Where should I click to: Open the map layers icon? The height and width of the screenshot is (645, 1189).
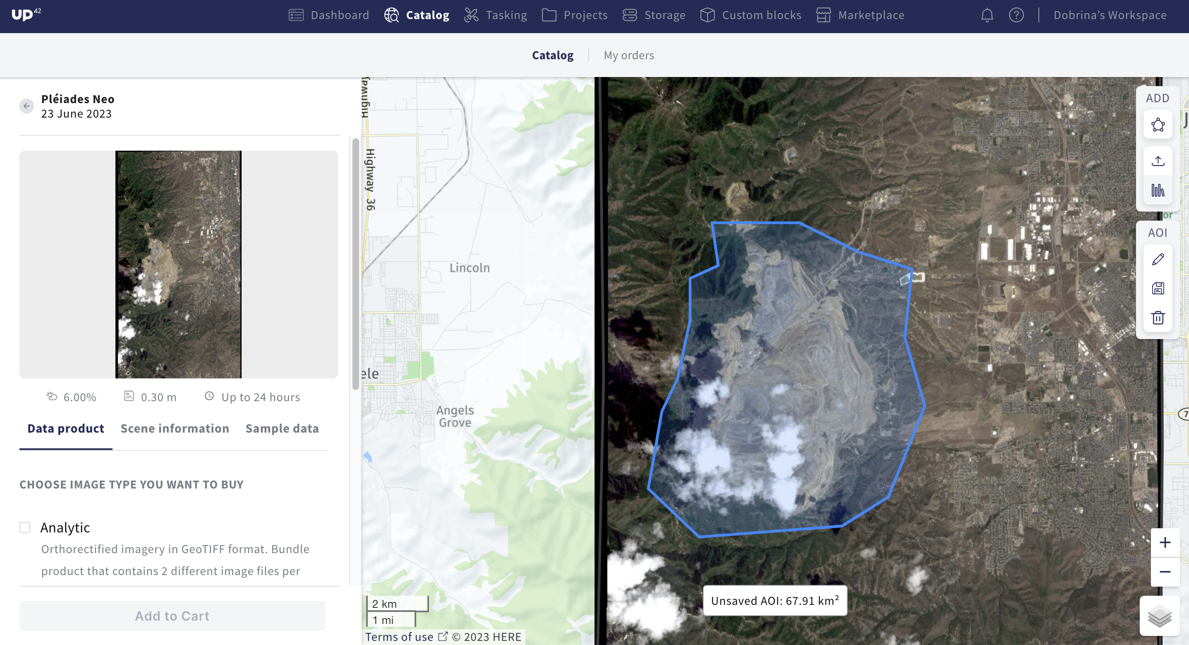(1159, 616)
